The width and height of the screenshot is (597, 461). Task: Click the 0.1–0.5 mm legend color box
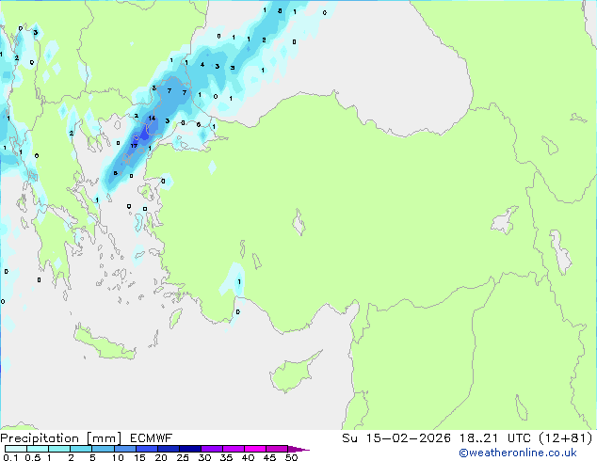point(16,449)
